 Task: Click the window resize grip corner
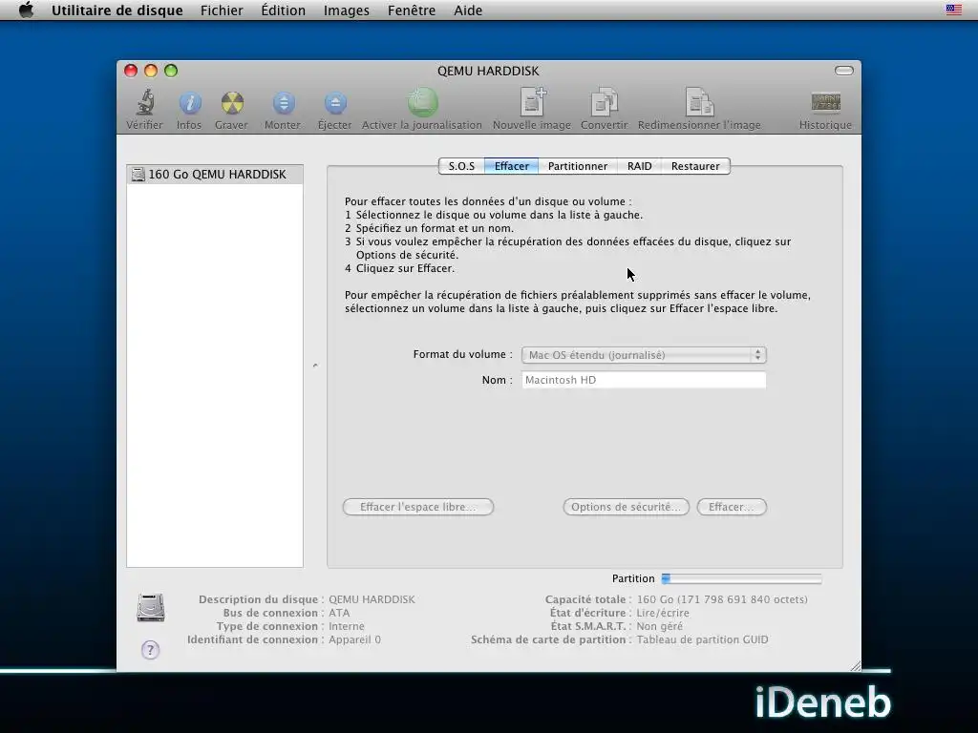[x=855, y=665]
